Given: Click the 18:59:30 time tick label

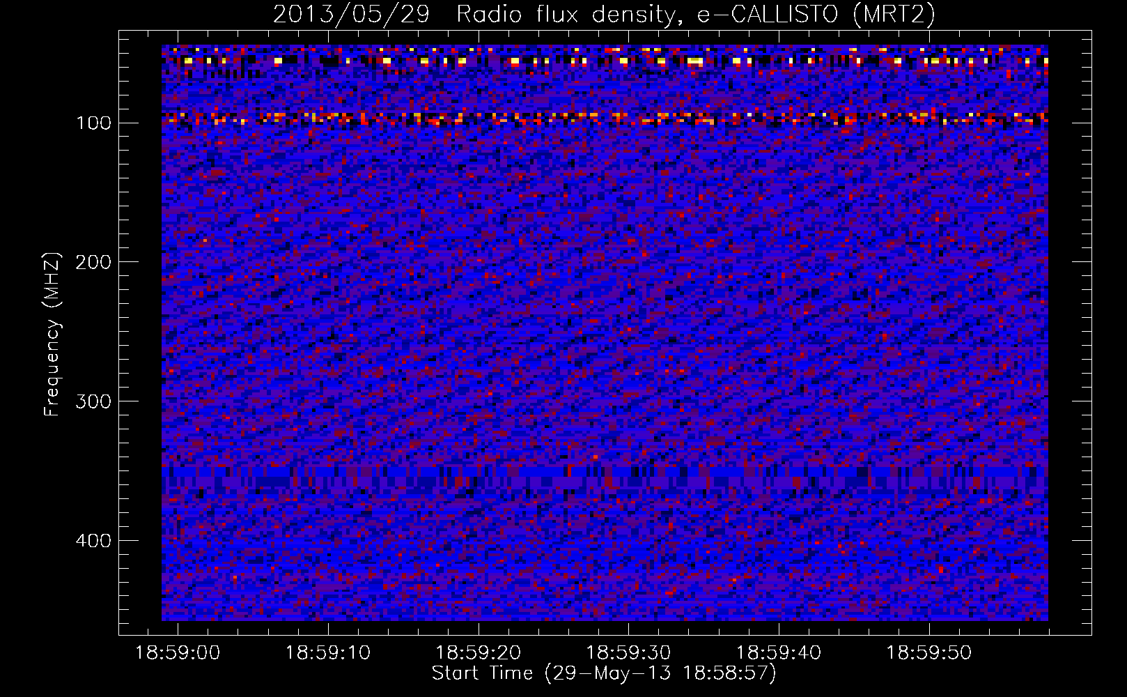Looking at the screenshot, I should 629,653.
